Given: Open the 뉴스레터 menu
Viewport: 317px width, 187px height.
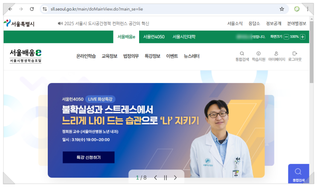Looking at the screenshot, I should point(192,56).
